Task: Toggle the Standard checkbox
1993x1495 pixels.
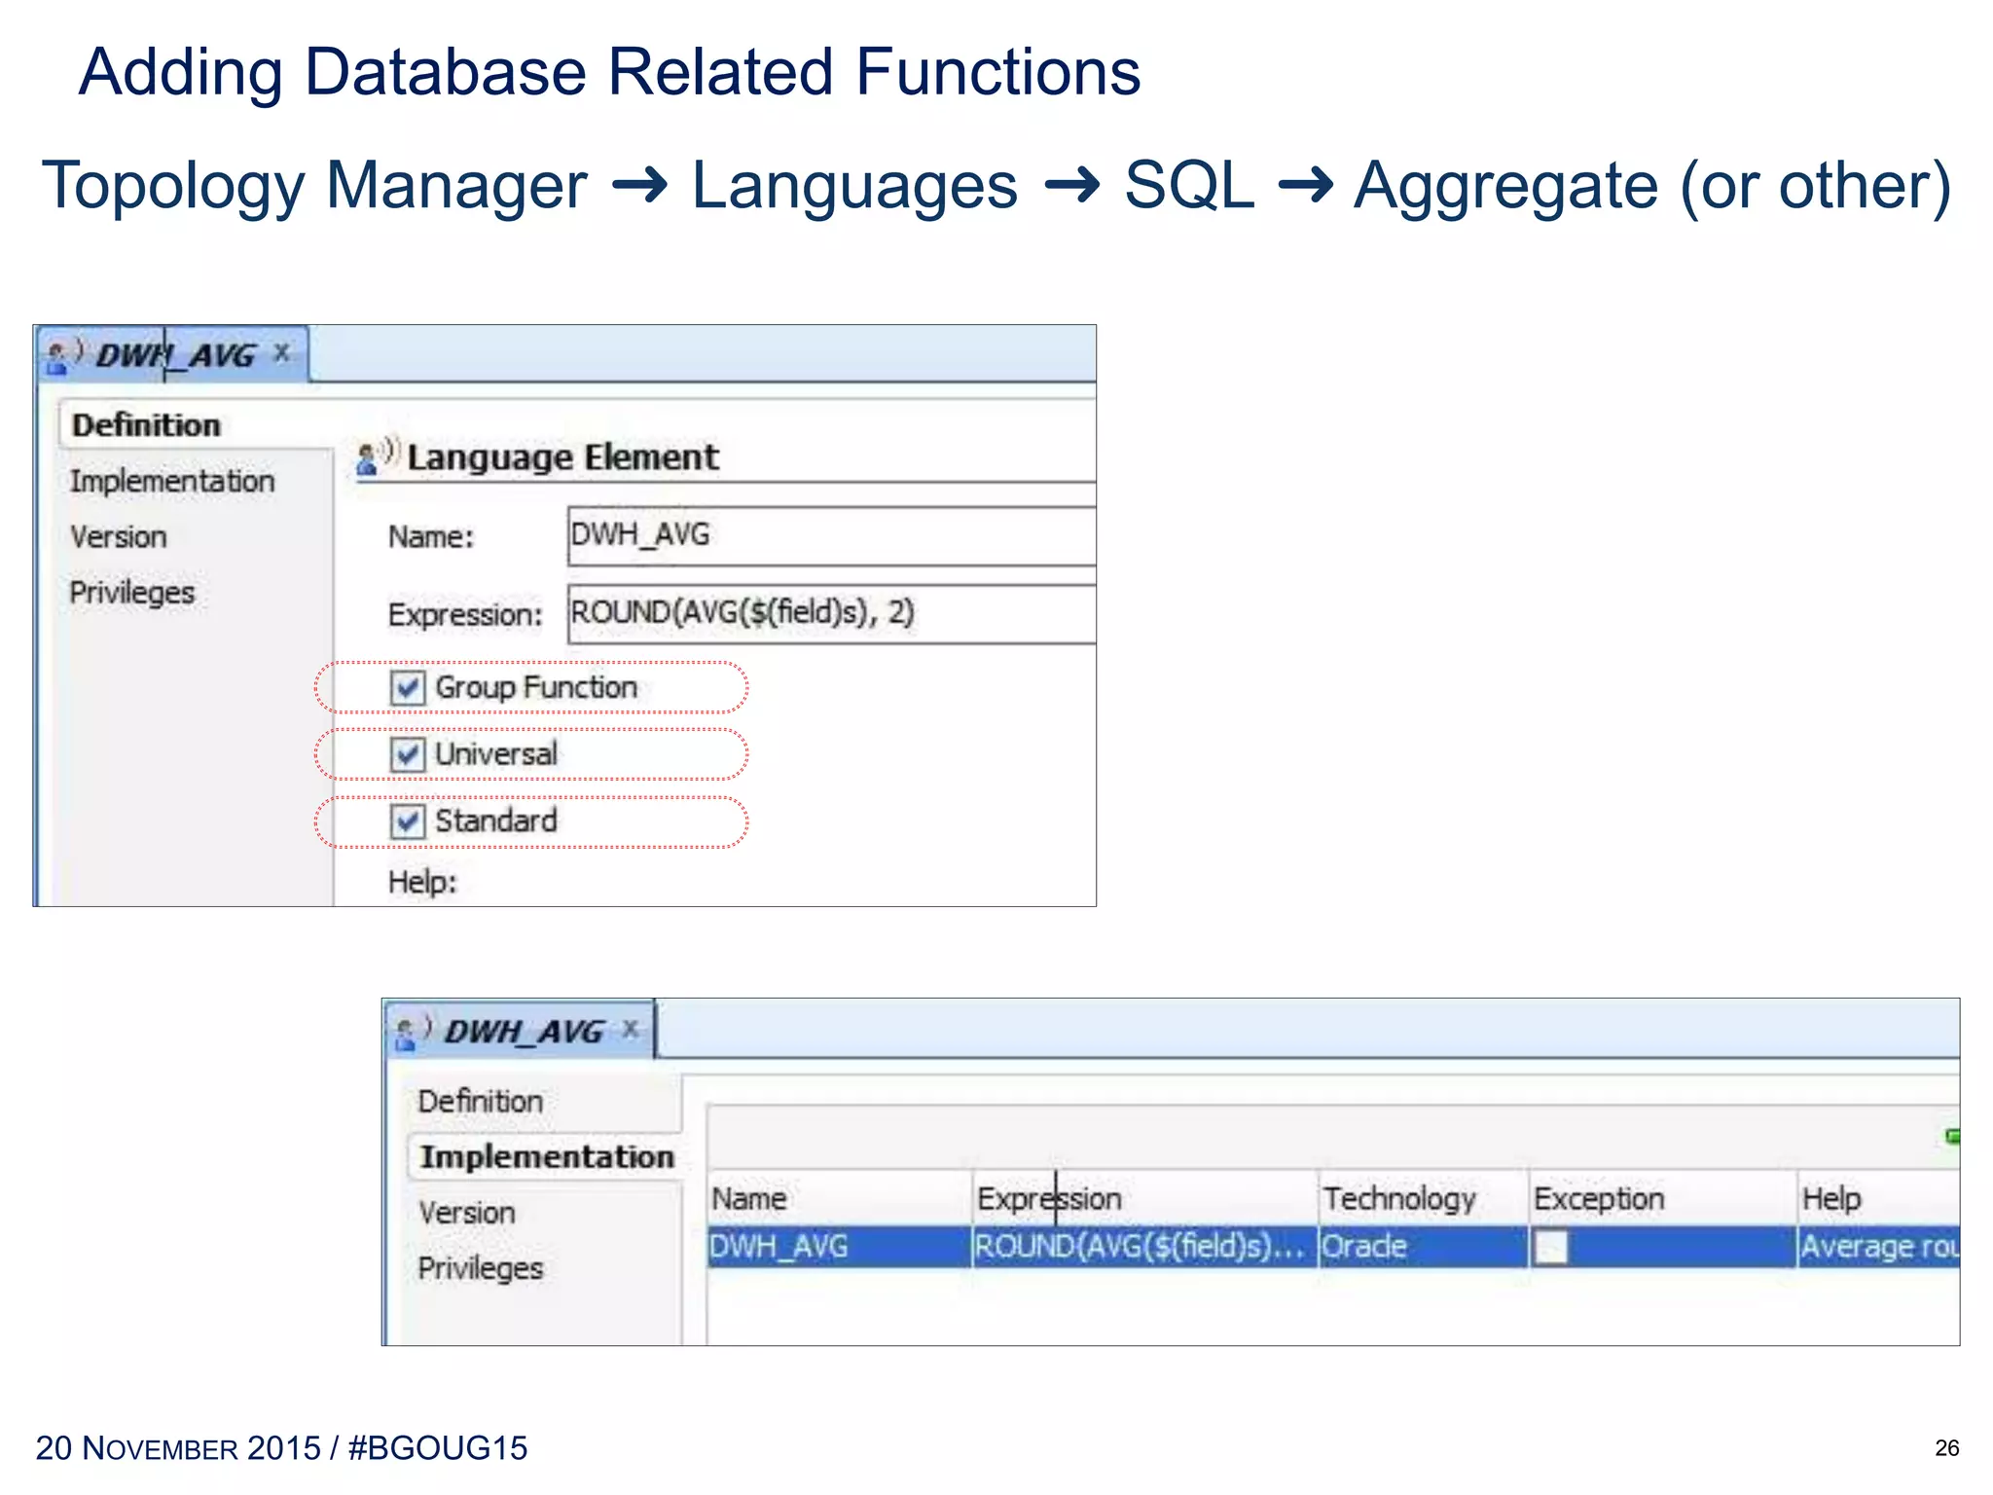Action: 407,821
